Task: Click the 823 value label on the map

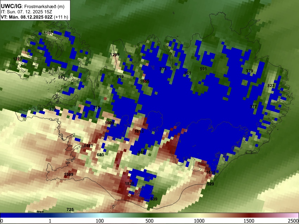Action: click(x=271, y=86)
